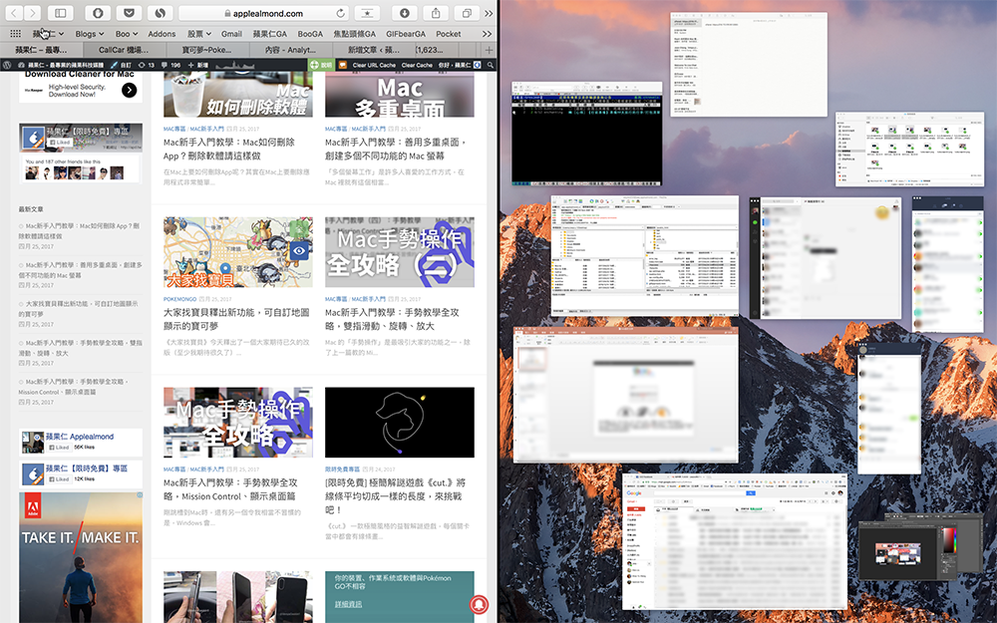Open the 新增 new-content menu in admin bar
Screen dimensions: 997x623
[197, 65]
